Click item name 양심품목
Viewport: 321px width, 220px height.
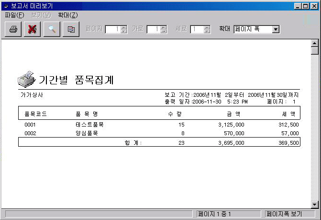tap(87, 133)
